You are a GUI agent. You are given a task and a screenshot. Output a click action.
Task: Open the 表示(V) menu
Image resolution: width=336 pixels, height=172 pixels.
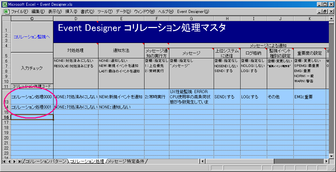coord(55,11)
